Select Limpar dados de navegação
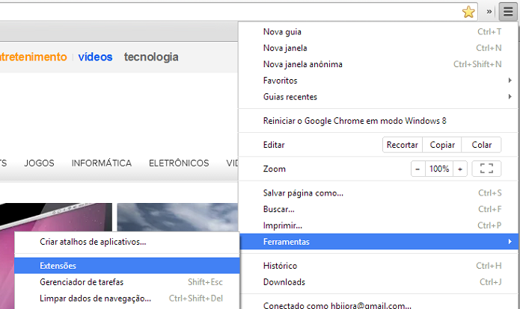 point(127,299)
